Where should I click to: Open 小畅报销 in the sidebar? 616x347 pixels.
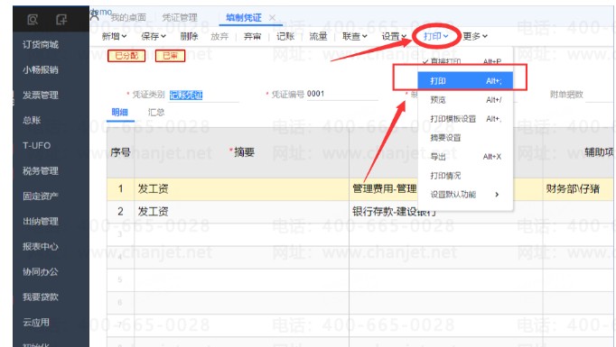pos(40,69)
